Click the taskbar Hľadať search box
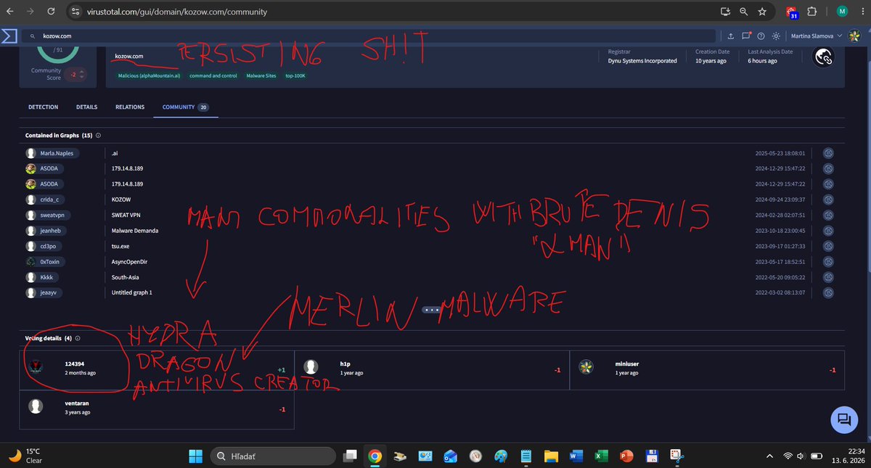 pos(273,456)
